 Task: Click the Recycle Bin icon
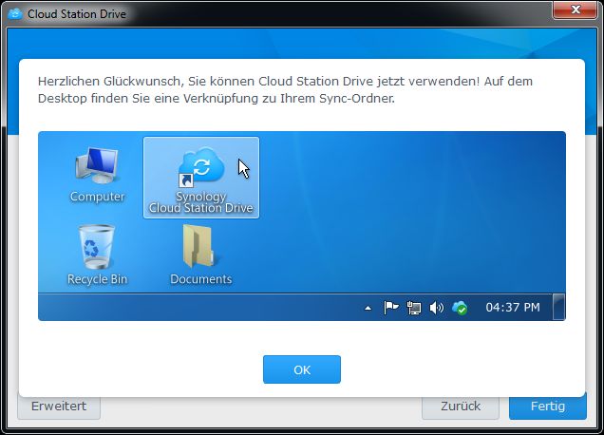97,255
